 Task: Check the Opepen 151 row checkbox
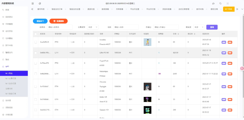[36, 110]
